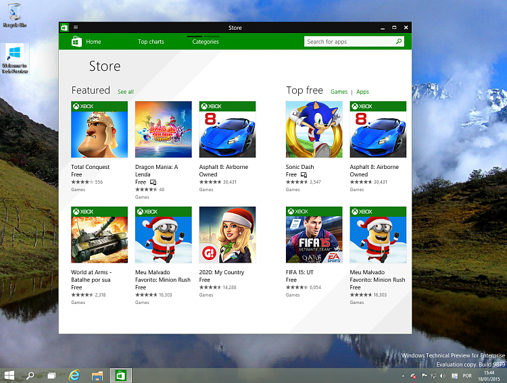Maximize the Store window

coord(394,28)
